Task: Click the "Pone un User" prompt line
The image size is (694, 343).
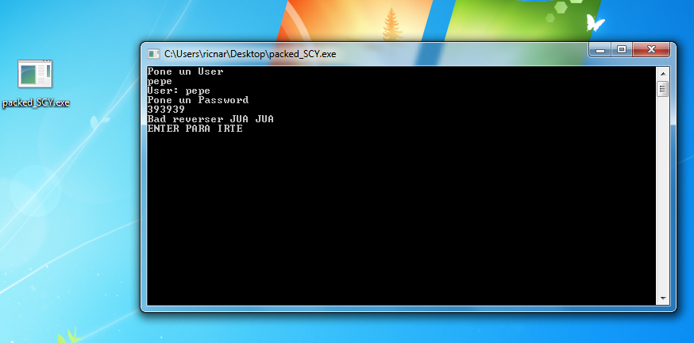Action: [185, 71]
